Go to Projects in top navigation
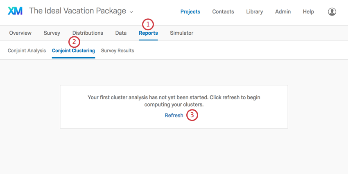348x174 pixels. 190,12
